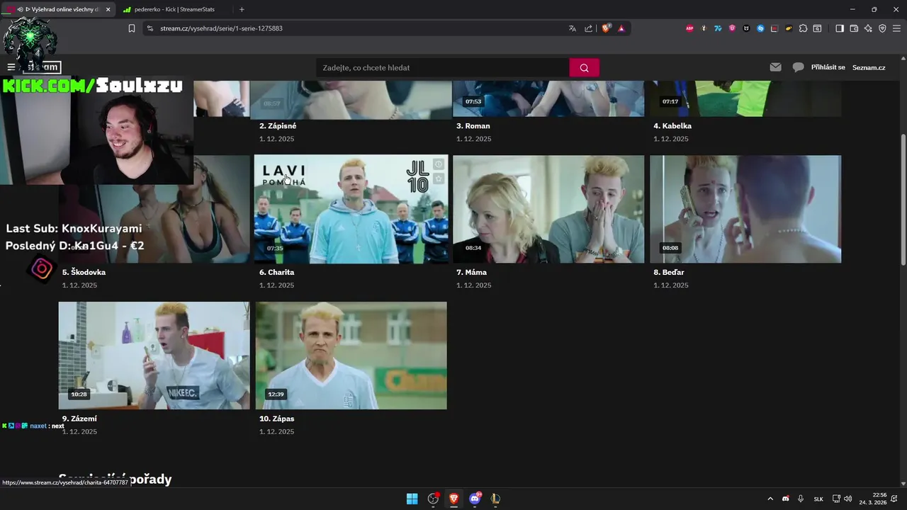Toggle the browser sidebar panel icon

pos(840,28)
